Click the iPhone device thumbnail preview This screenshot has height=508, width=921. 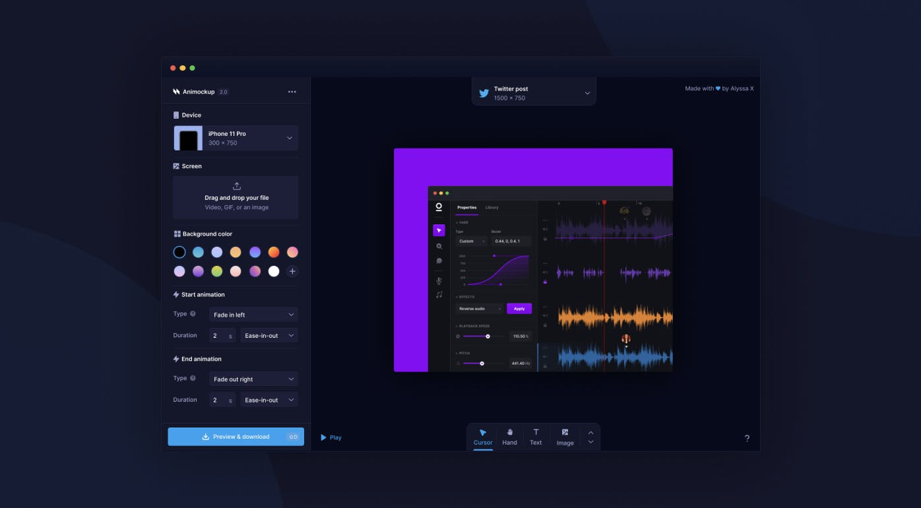[x=188, y=138]
